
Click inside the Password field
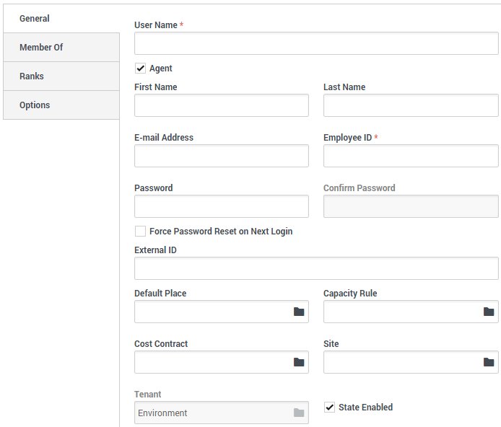tap(221, 206)
